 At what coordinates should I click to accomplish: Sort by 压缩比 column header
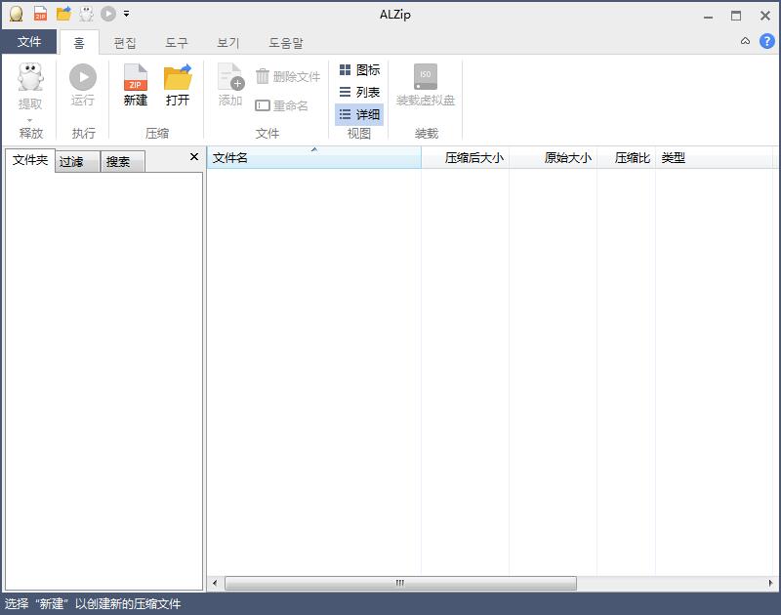626,158
